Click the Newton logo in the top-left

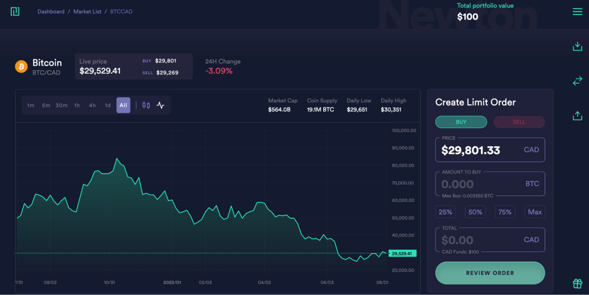click(15, 11)
